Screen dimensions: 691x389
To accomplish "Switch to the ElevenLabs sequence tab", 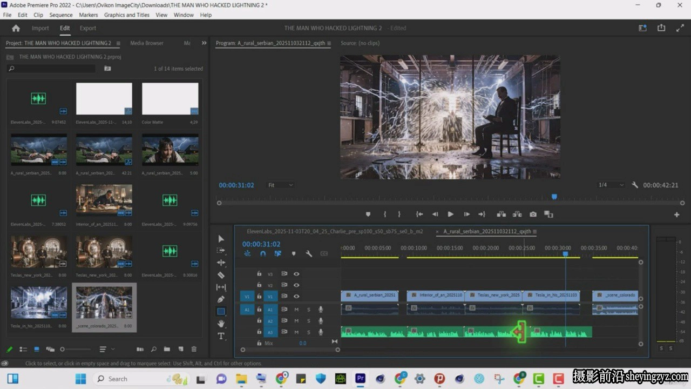I will (335, 232).
